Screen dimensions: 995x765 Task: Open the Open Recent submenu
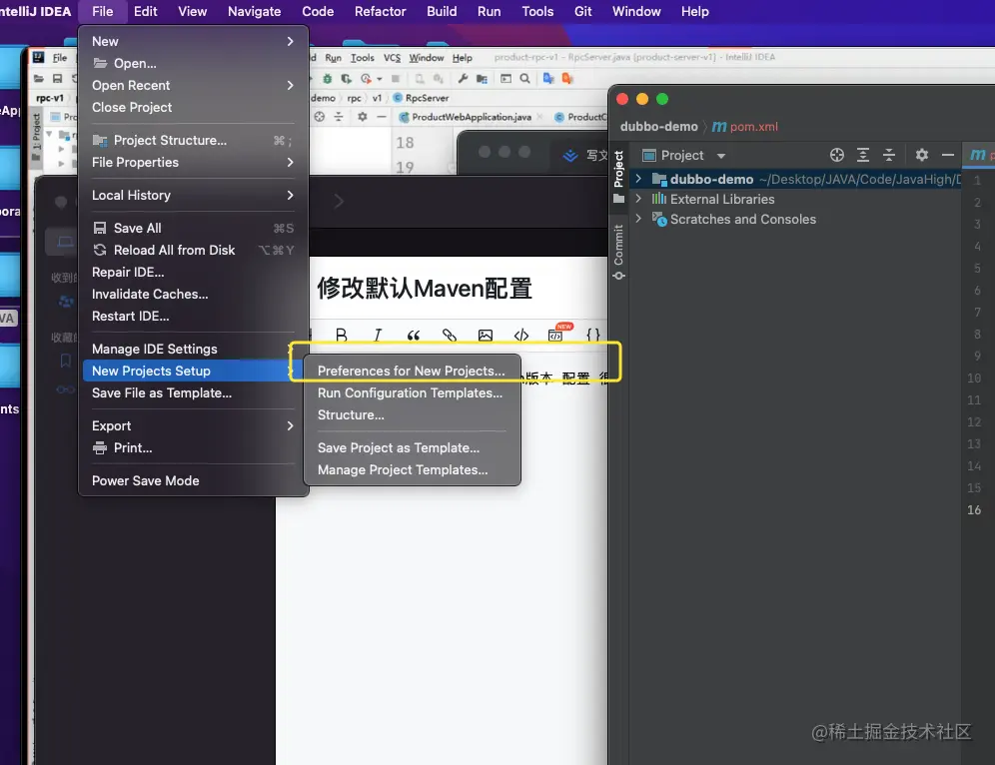192,85
